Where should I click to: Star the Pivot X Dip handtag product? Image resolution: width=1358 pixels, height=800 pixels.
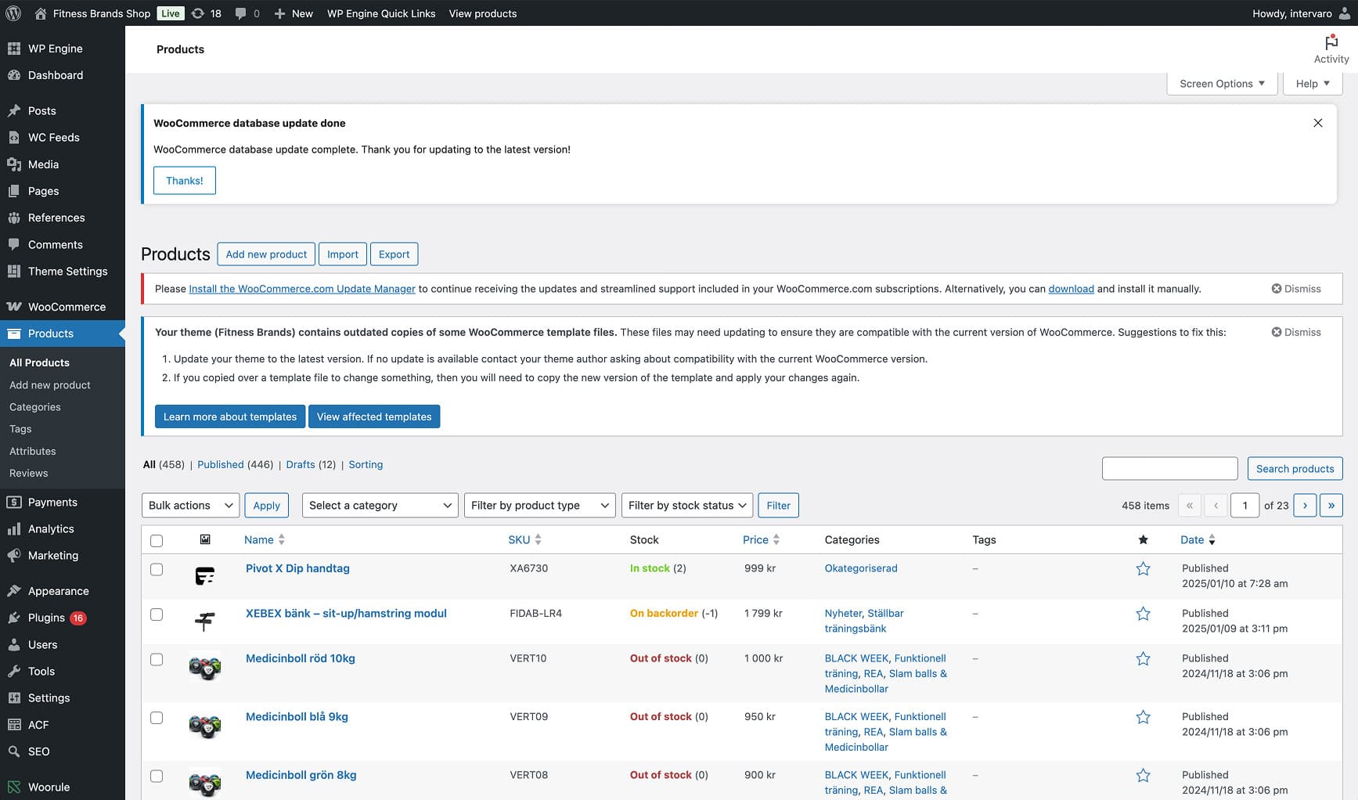[1143, 569]
